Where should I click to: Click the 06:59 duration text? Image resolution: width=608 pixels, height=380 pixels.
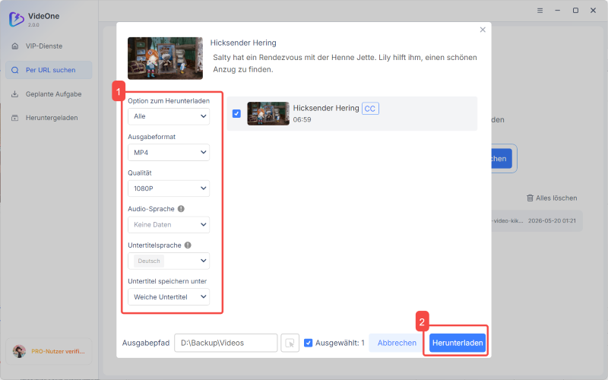302,120
